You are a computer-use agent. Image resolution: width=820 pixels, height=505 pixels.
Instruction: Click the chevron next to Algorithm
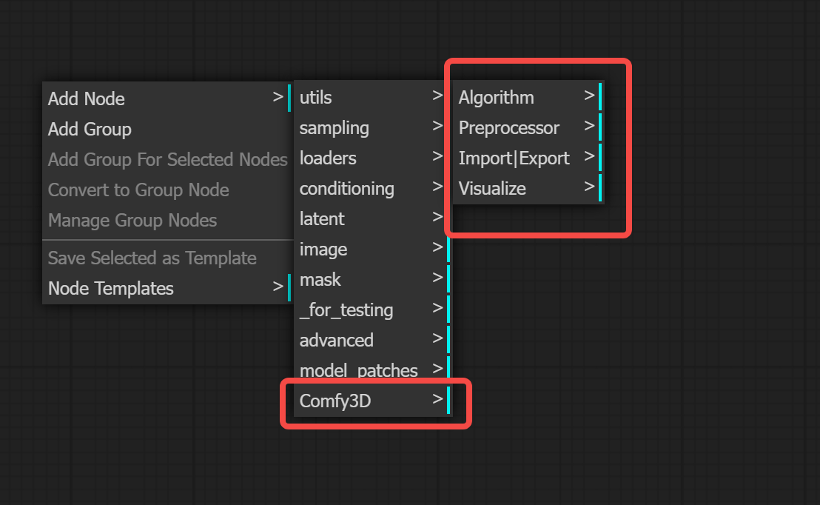[x=589, y=96]
